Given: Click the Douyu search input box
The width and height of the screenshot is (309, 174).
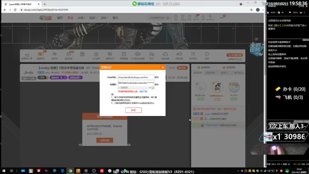Looking at the screenshot, I should [157, 18].
